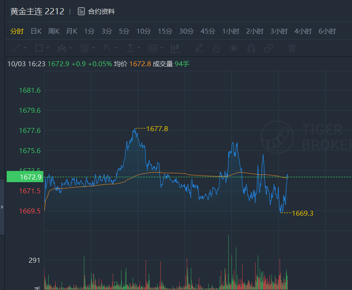Expand the wave pattern tool dropdown arrow
Image resolution: width=352 pixels, height=290 pixels.
71,48
